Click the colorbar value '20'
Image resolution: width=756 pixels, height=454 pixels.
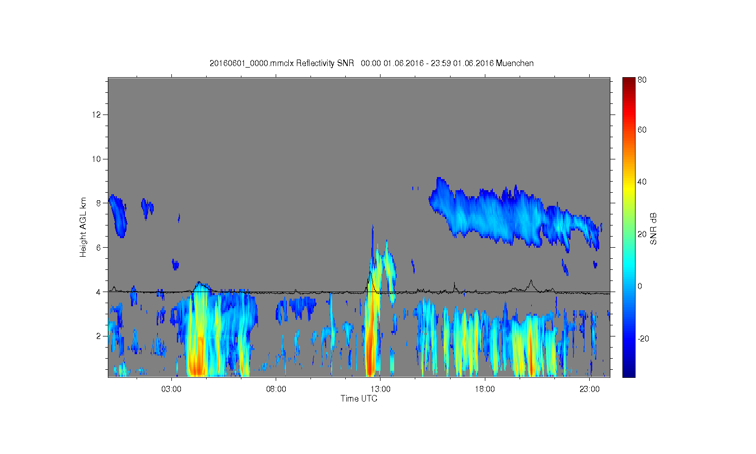click(x=642, y=234)
